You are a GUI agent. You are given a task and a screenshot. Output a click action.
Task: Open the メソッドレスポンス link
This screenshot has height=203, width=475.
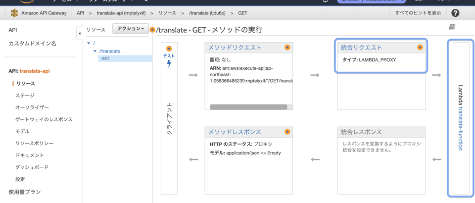pos(235,132)
